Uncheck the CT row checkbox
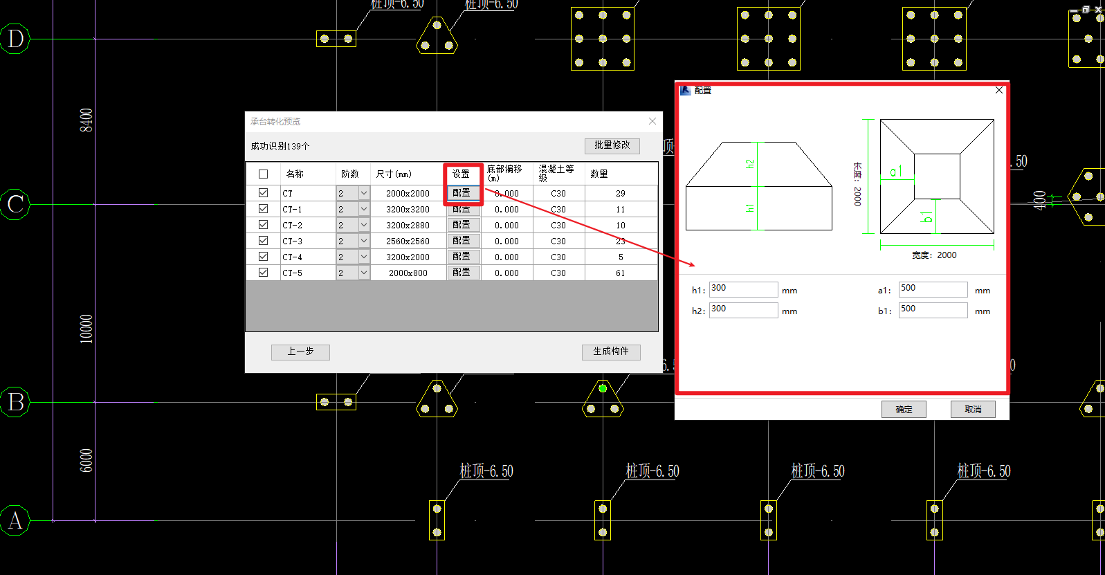Image resolution: width=1105 pixels, height=575 pixels. click(263, 193)
